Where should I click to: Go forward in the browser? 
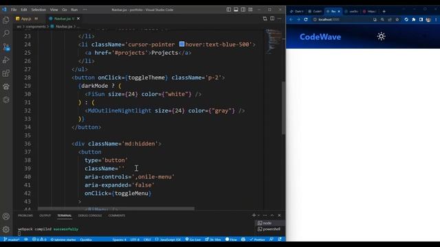coord(298,20)
